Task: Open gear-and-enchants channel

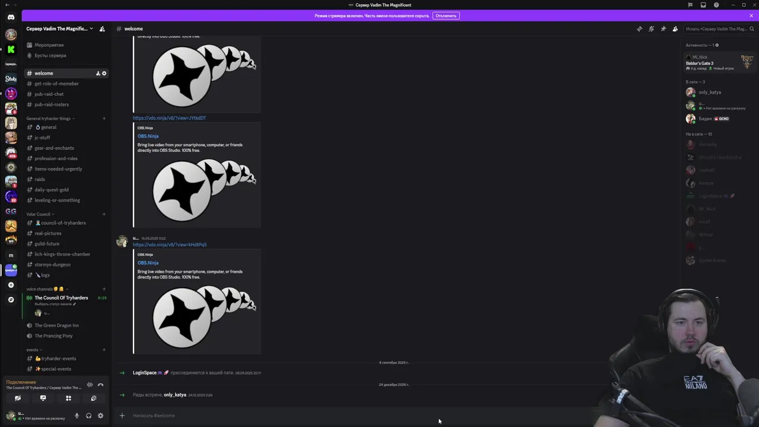Action: click(66, 148)
